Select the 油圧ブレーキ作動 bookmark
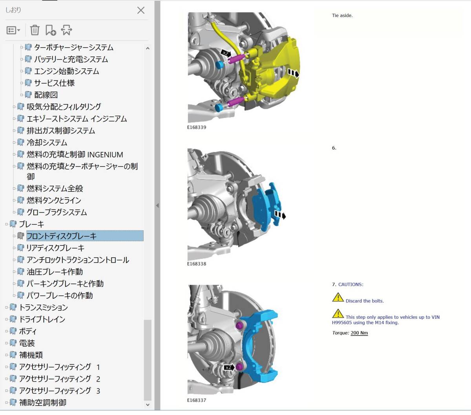The width and height of the screenshot is (471, 415). (55, 272)
